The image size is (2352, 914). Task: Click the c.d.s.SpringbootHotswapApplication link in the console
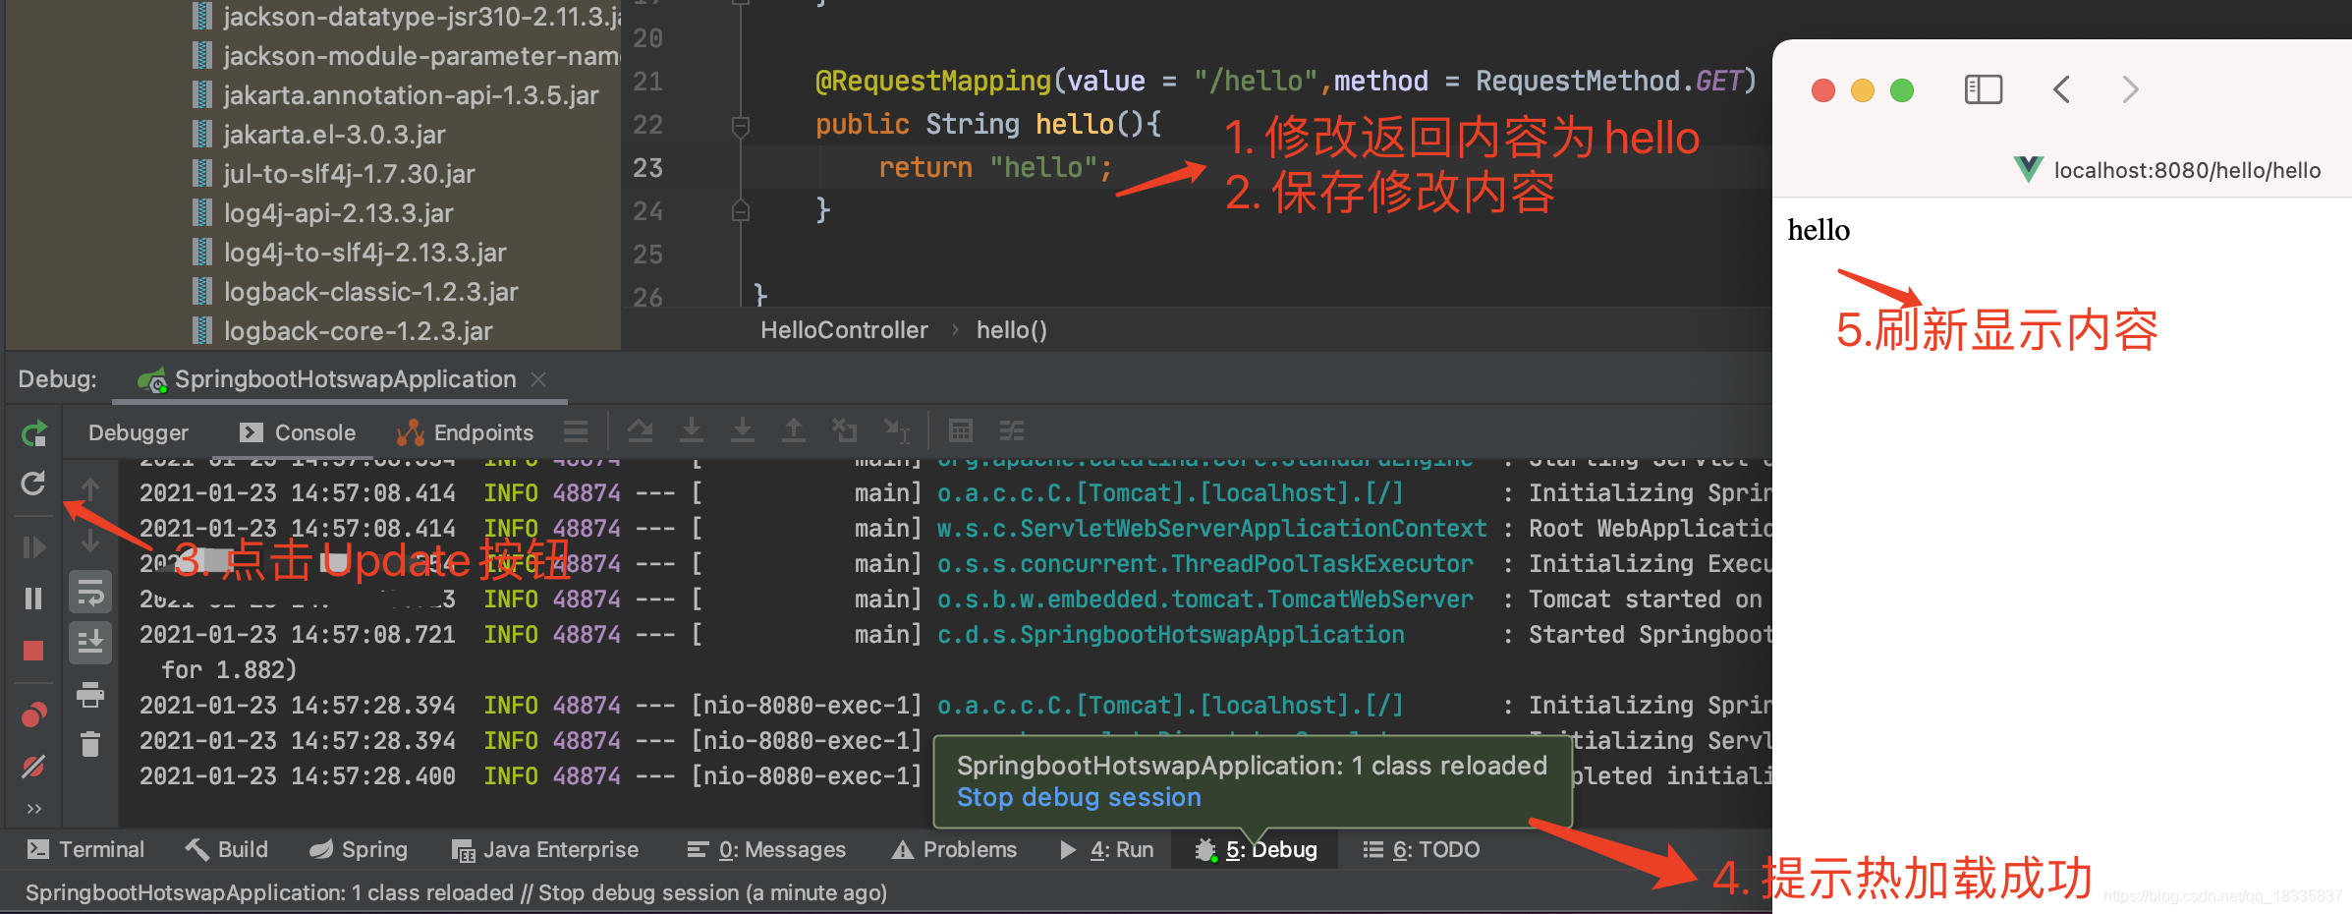pyautogui.click(x=1171, y=635)
